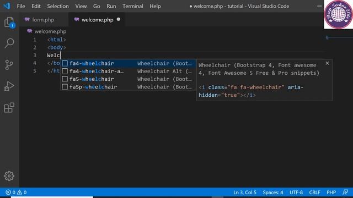Open the Explorer view in activity bar

point(9,22)
